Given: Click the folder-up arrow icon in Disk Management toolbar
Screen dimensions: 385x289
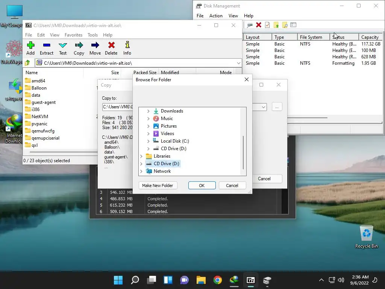Looking at the screenshot, I should coord(276,25).
